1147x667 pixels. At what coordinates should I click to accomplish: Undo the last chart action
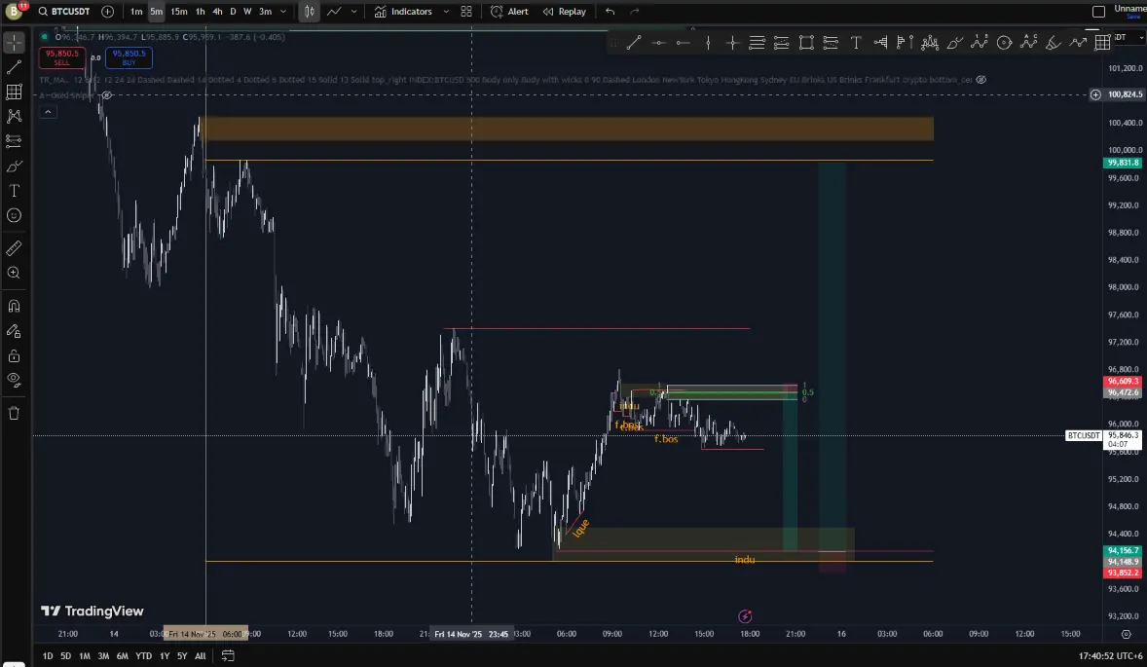coord(610,11)
